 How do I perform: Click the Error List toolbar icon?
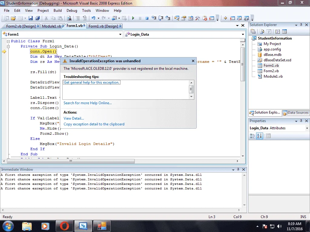pyautogui.click(x=205, y=18)
